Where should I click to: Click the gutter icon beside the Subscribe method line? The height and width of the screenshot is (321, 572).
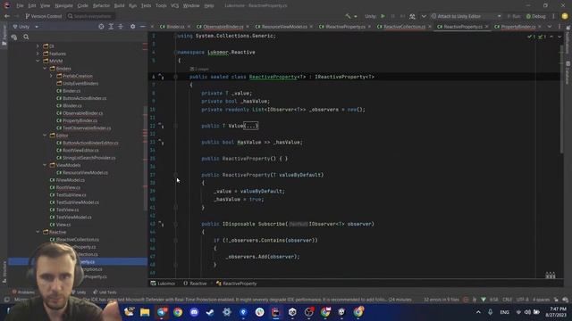(161, 224)
